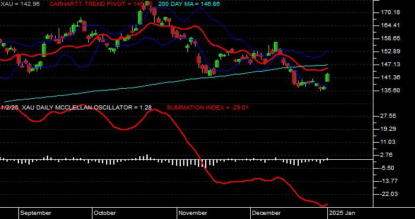Screen dimensions: 415x219
Task: Click the 141.36 price axis value
Action: (x=391, y=78)
